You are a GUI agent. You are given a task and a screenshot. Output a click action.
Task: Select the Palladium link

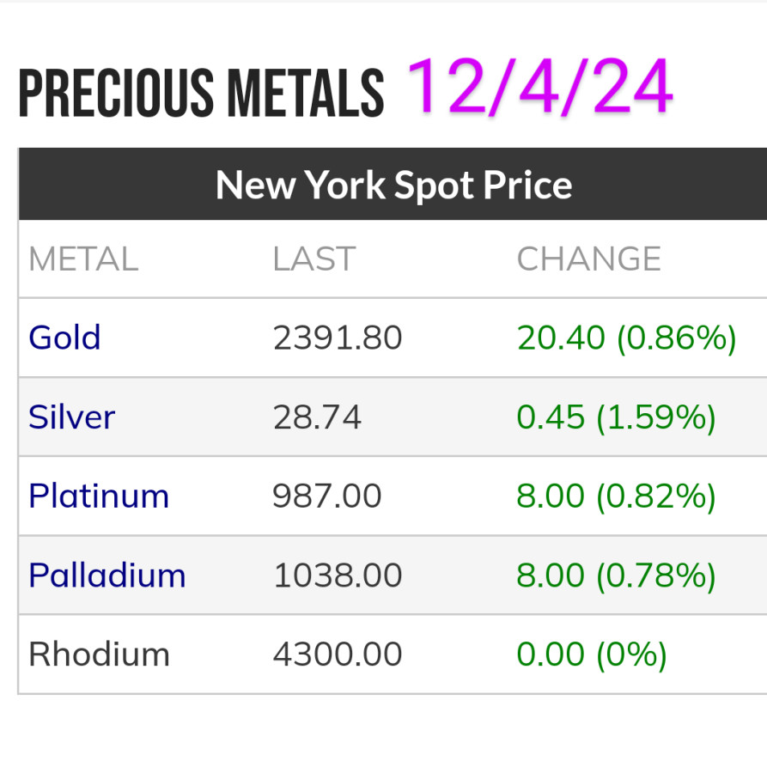(x=107, y=575)
